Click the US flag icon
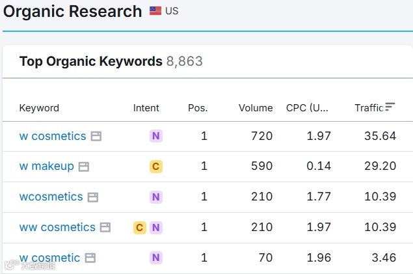This screenshot has width=413, height=274. (x=155, y=11)
